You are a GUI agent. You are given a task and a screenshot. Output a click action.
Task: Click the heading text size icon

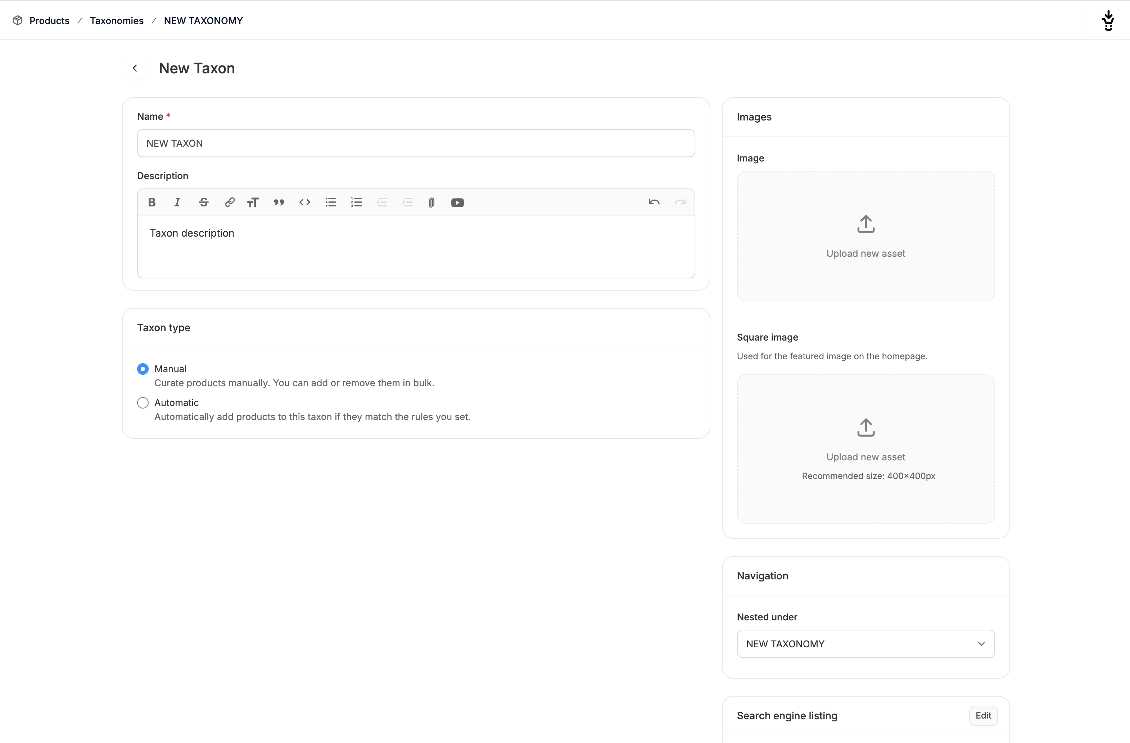click(253, 202)
